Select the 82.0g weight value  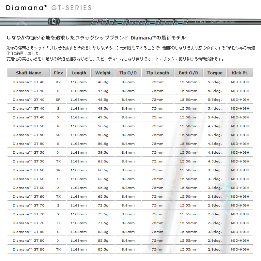point(103,232)
